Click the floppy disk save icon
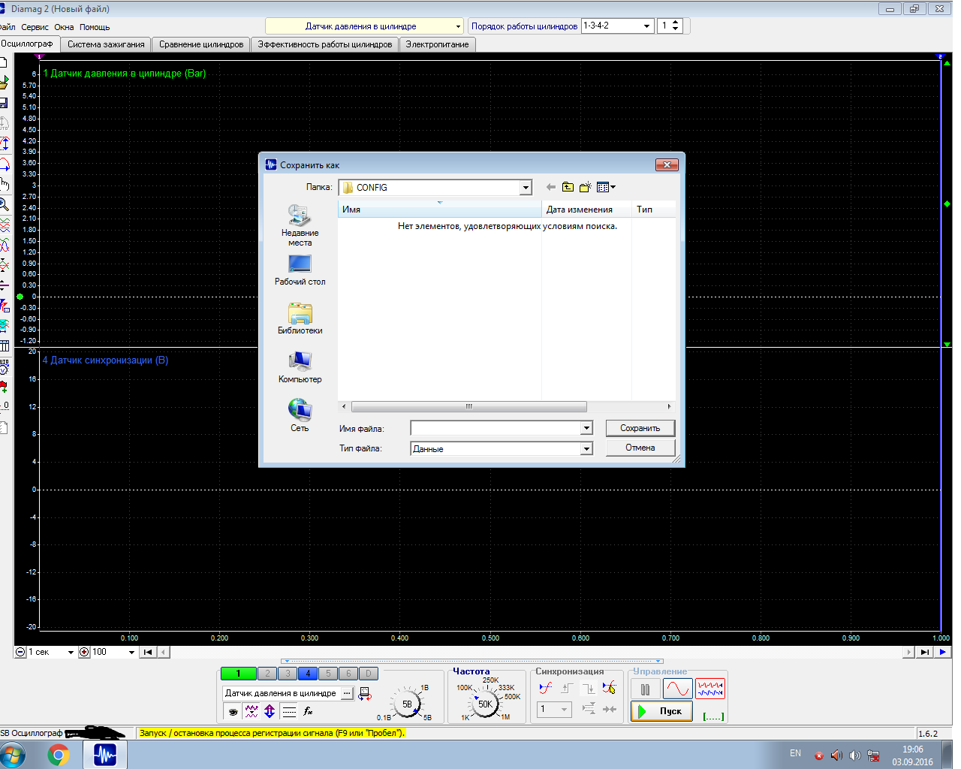 tap(3, 102)
